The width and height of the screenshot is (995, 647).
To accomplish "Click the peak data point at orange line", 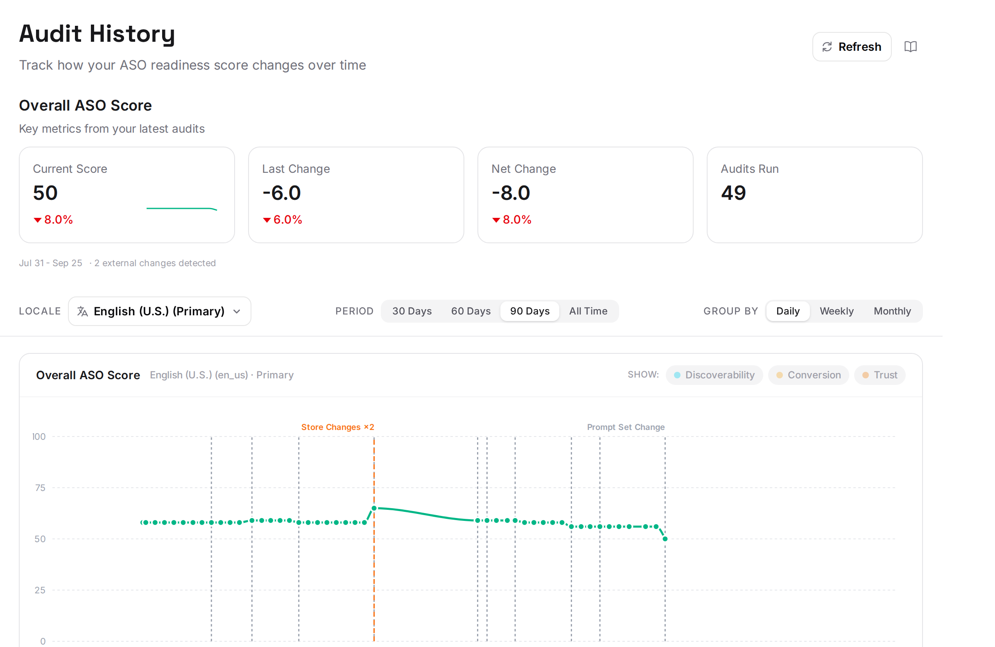I will pos(374,509).
